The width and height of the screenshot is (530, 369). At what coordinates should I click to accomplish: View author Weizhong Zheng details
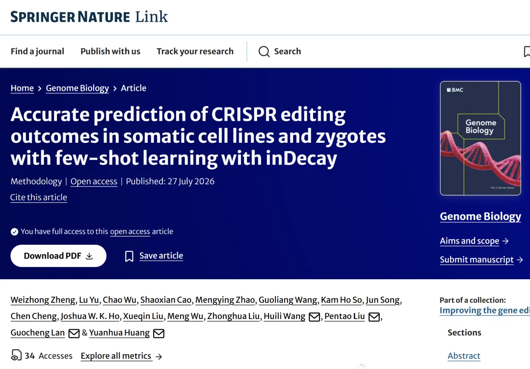pos(43,300)
